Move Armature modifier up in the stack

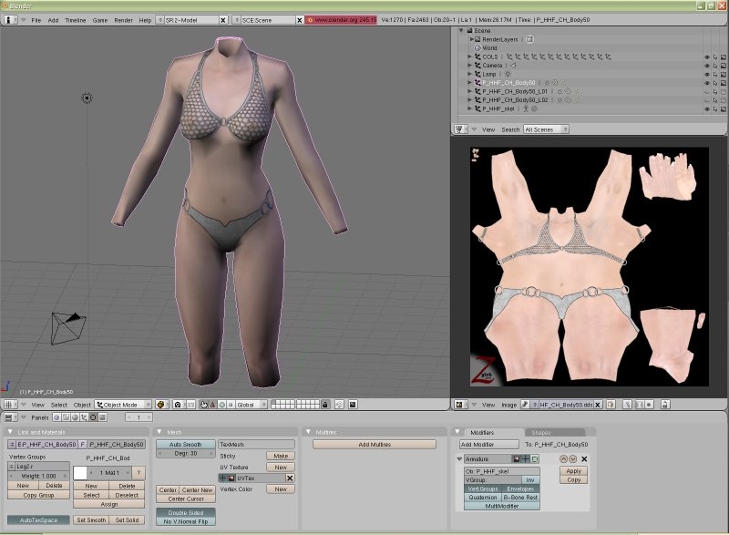(x=562, y=458)
